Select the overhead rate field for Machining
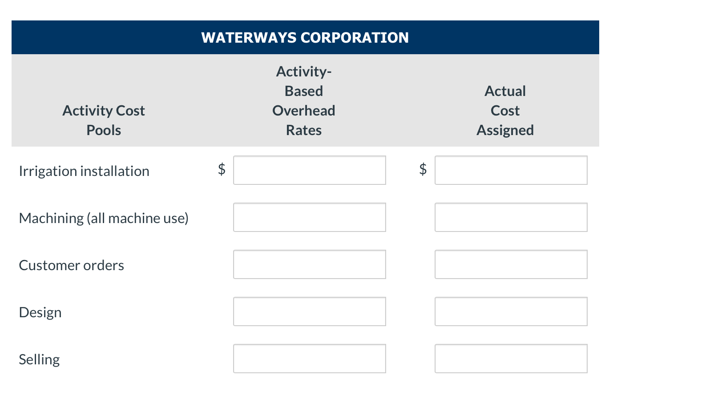 point(309,217)
